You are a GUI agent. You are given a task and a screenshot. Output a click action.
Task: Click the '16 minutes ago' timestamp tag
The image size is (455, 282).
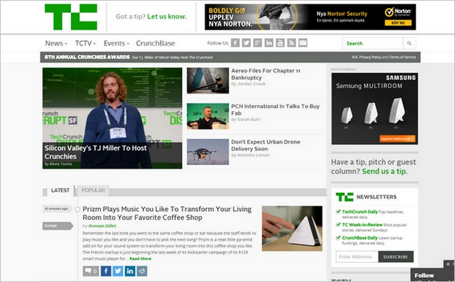pyautogui.click(x=57, y=208)
